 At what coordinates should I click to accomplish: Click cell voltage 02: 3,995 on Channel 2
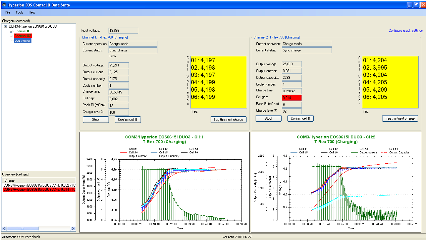point(375,68)
